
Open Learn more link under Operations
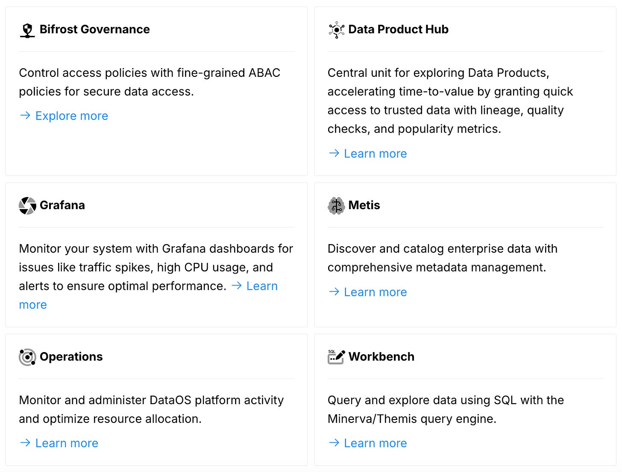pos(59,443)
